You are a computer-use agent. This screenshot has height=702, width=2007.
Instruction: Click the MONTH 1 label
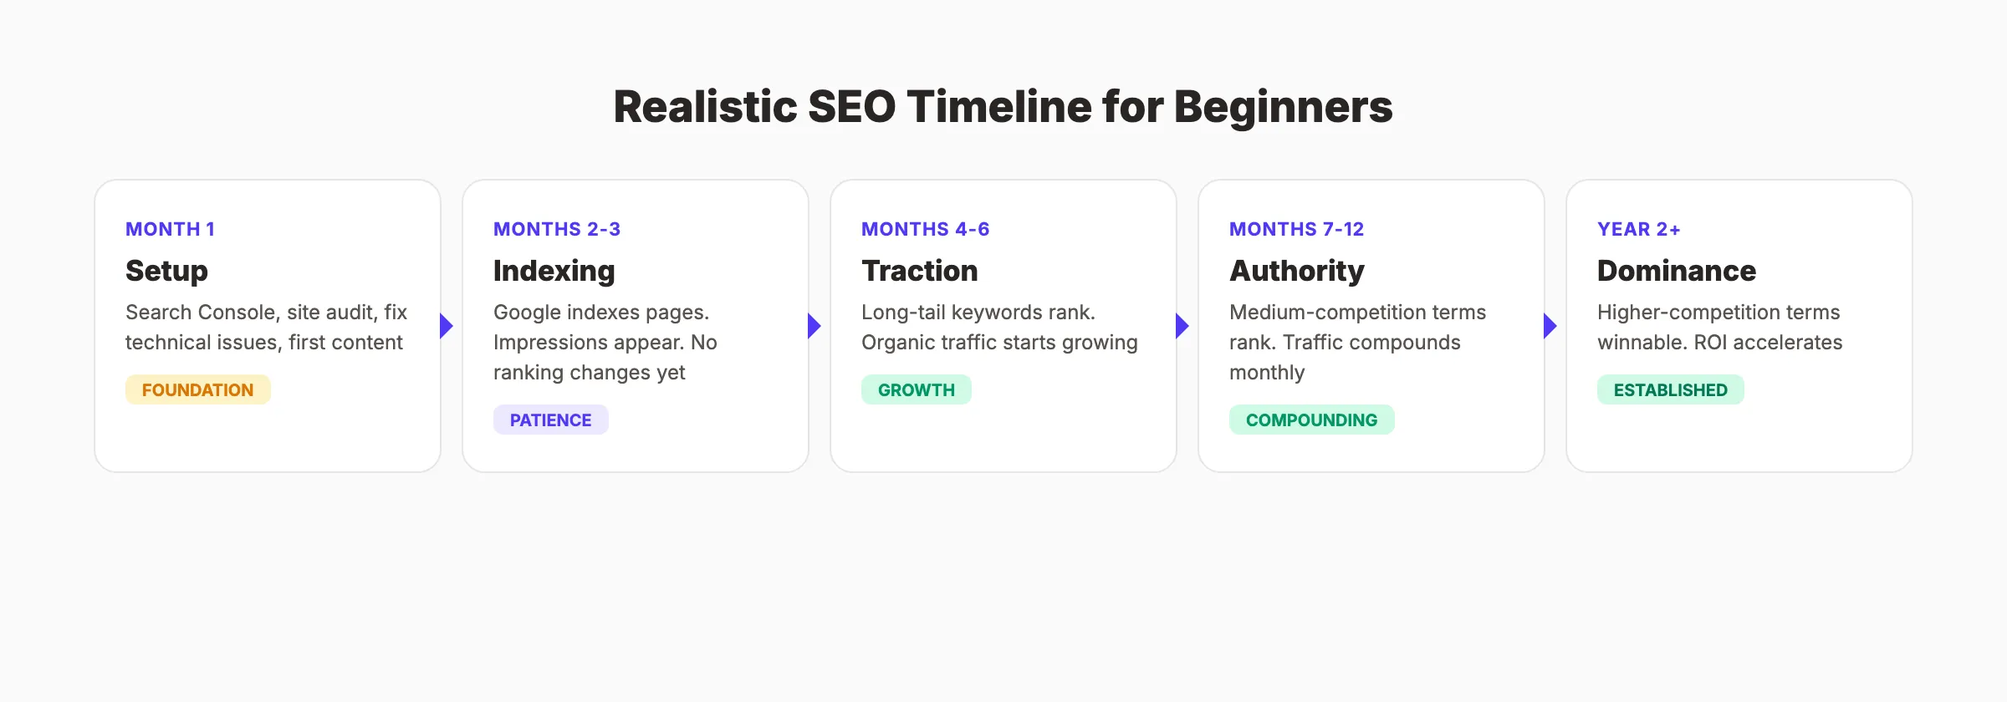pos(170,229)
